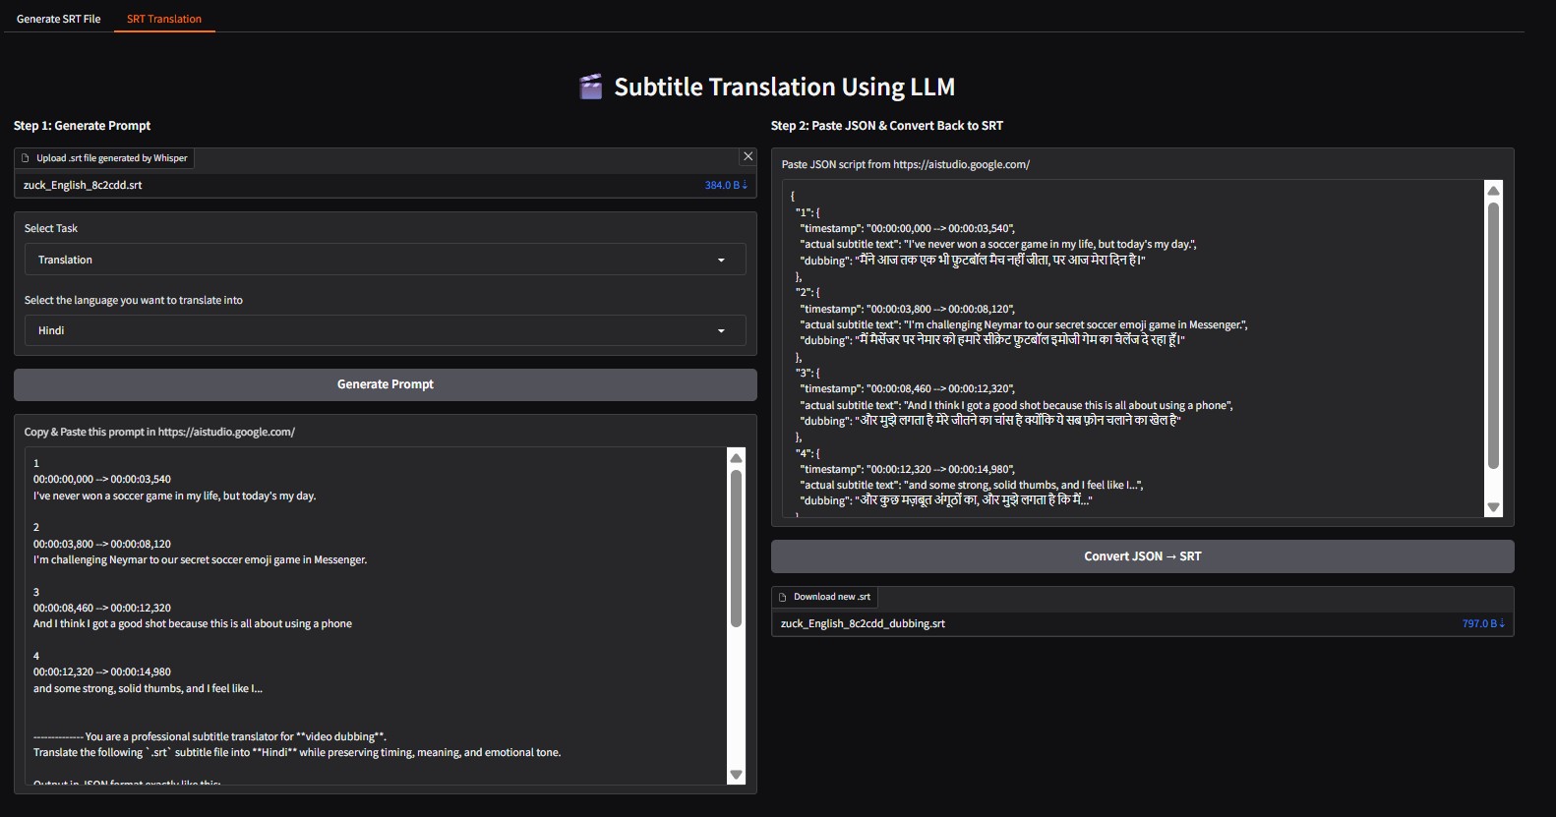Click the file icon beside Download new .srt
Viewport: 1556px width, 817px height.
coord(783,597)
